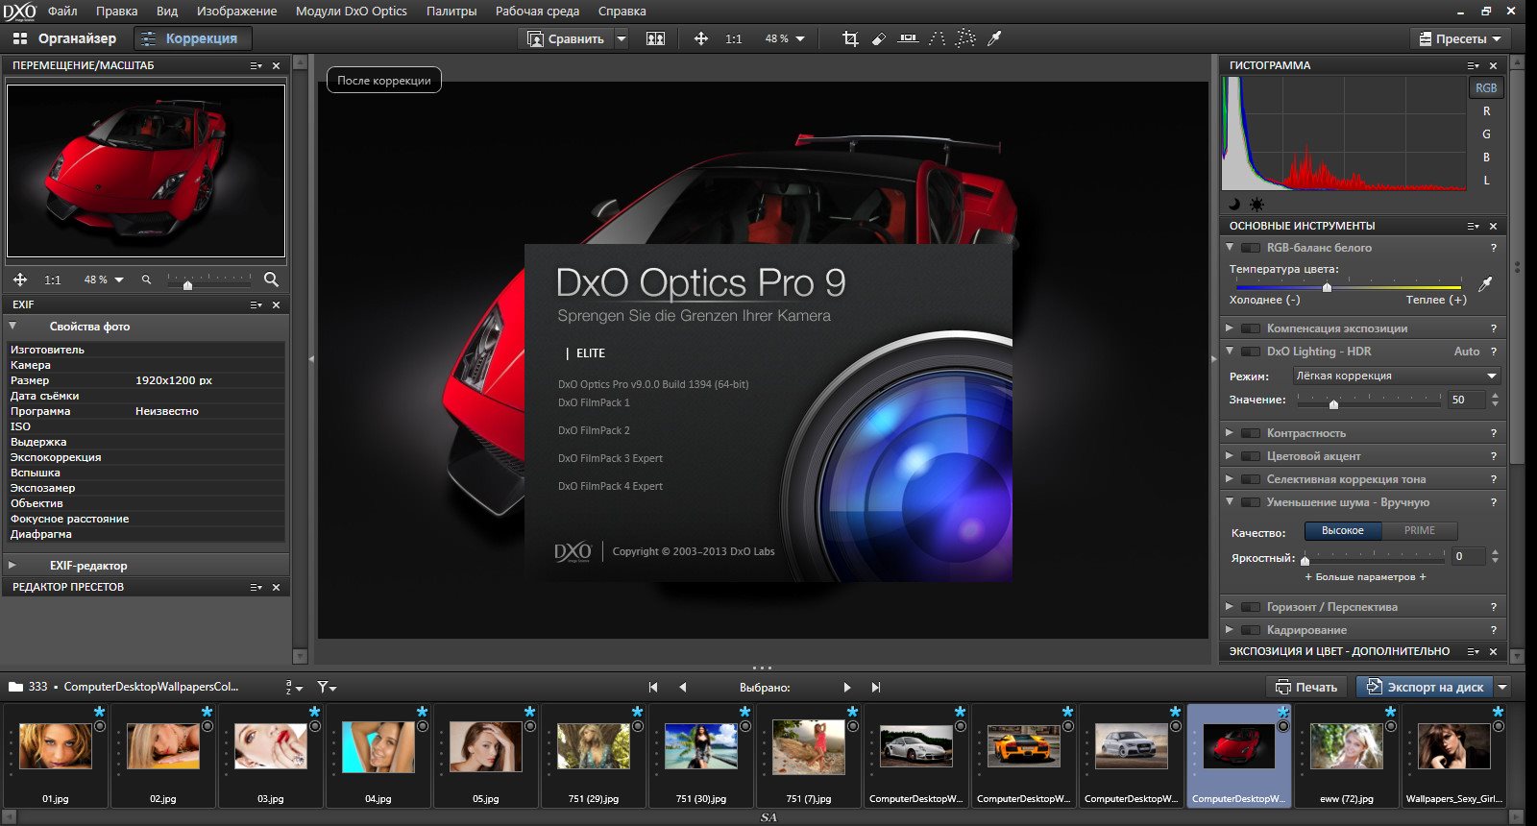The height and width of the screenshot is (826, 1537).
Task: Click the Экспорт на диск button
Action: [1426, 687]
